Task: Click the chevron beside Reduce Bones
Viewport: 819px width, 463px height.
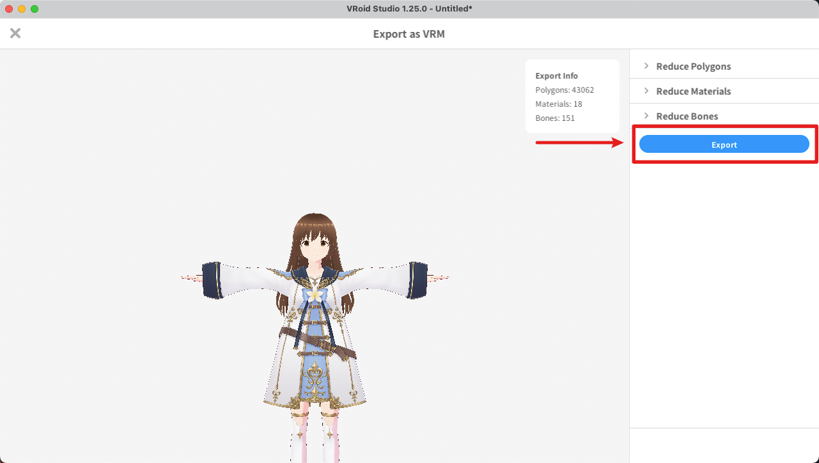Action: 646,116
